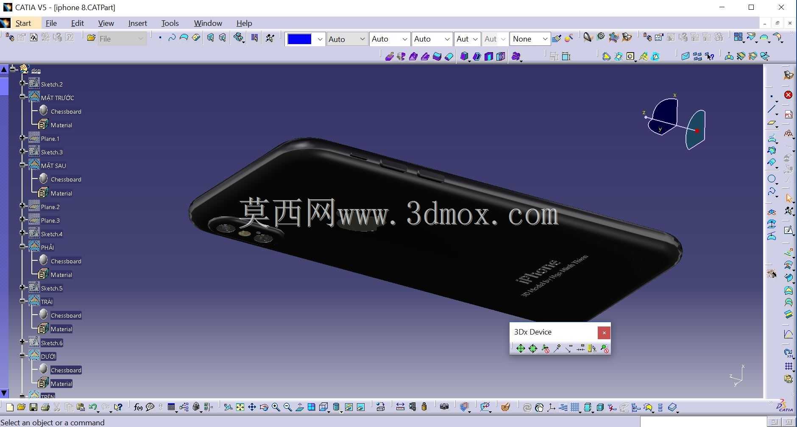Select Sketch.5 in the tree

pyautogui.click(x=52, y=288)
